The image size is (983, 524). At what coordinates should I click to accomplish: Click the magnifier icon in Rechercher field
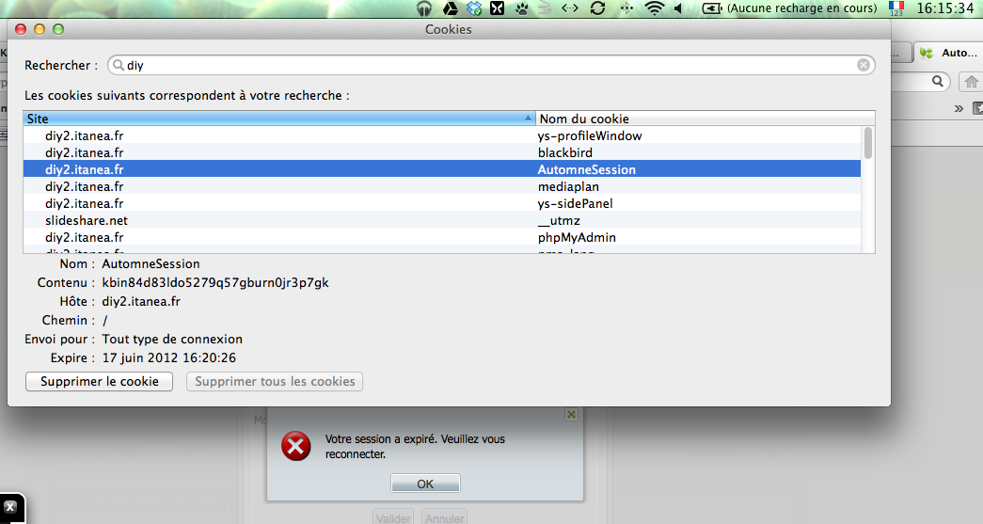pos(118,66)
